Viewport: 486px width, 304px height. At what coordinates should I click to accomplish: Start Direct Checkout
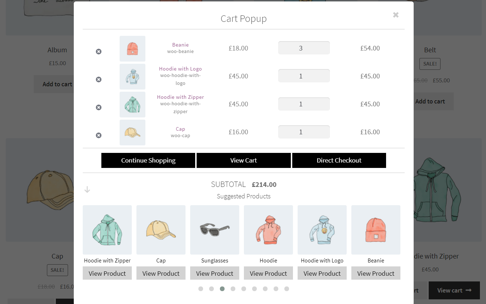pos(339,160)
